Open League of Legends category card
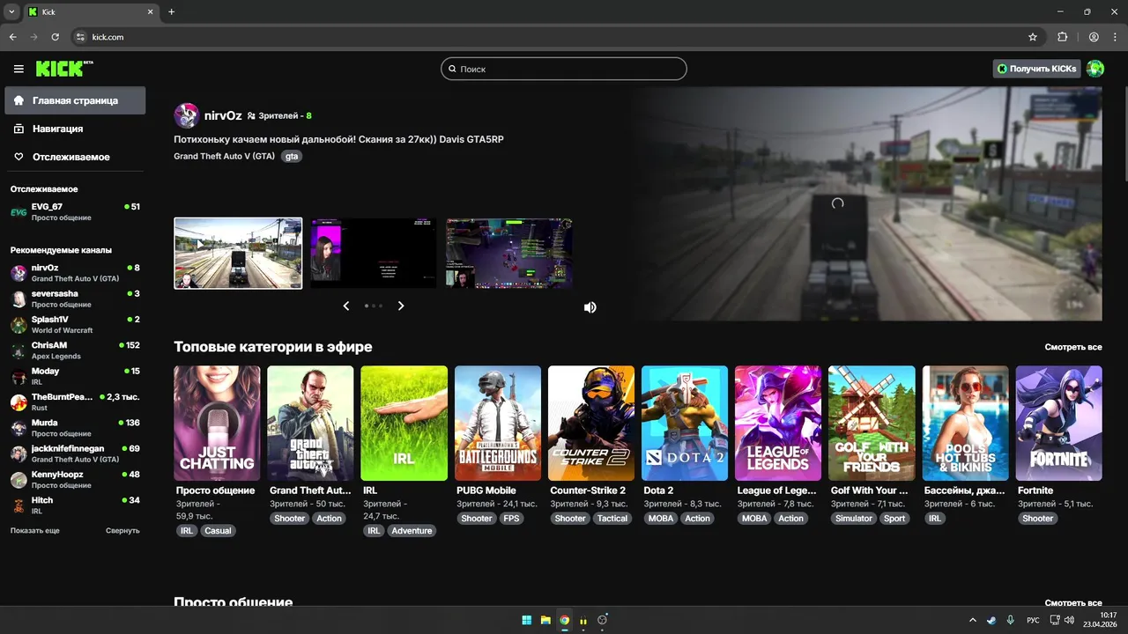Screen dimensions: 1128x634 pyautogui.click(x=778, y=424)
